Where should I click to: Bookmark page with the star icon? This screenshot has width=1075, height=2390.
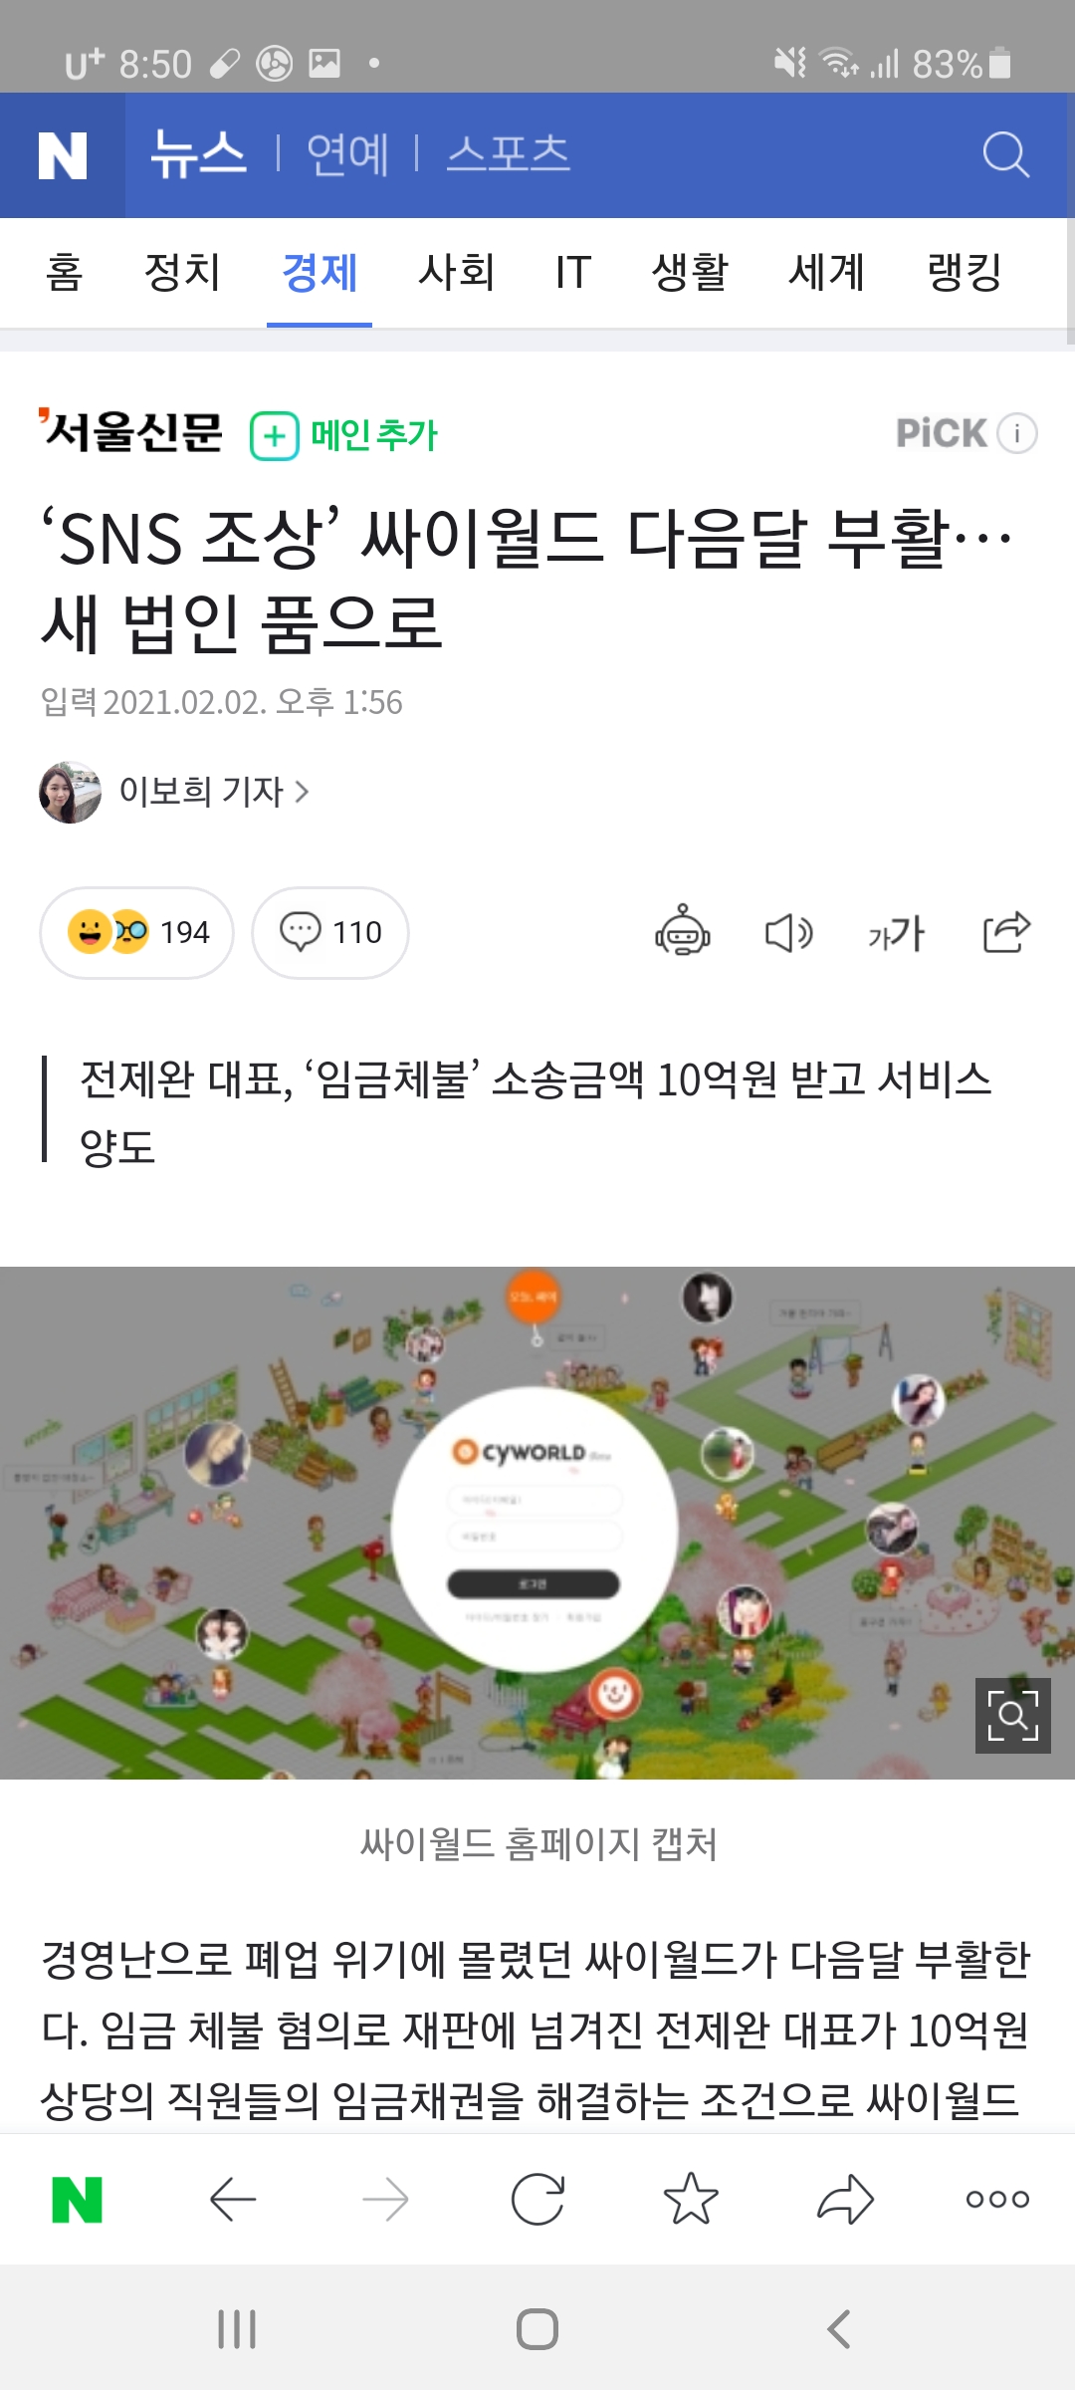click(x=691, y=2199)
